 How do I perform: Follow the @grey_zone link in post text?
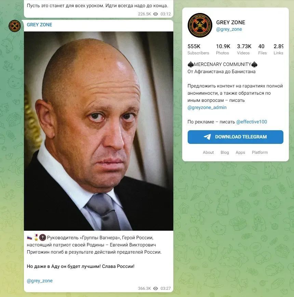coord(40,281)
